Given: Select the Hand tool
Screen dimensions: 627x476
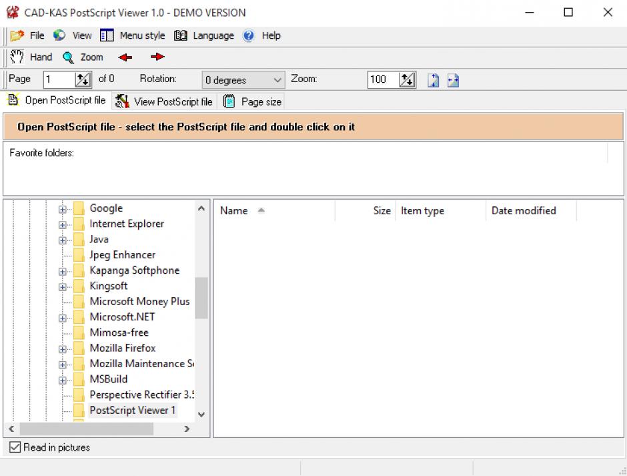Looking at the screenshot, I should (x=31, y=57).
